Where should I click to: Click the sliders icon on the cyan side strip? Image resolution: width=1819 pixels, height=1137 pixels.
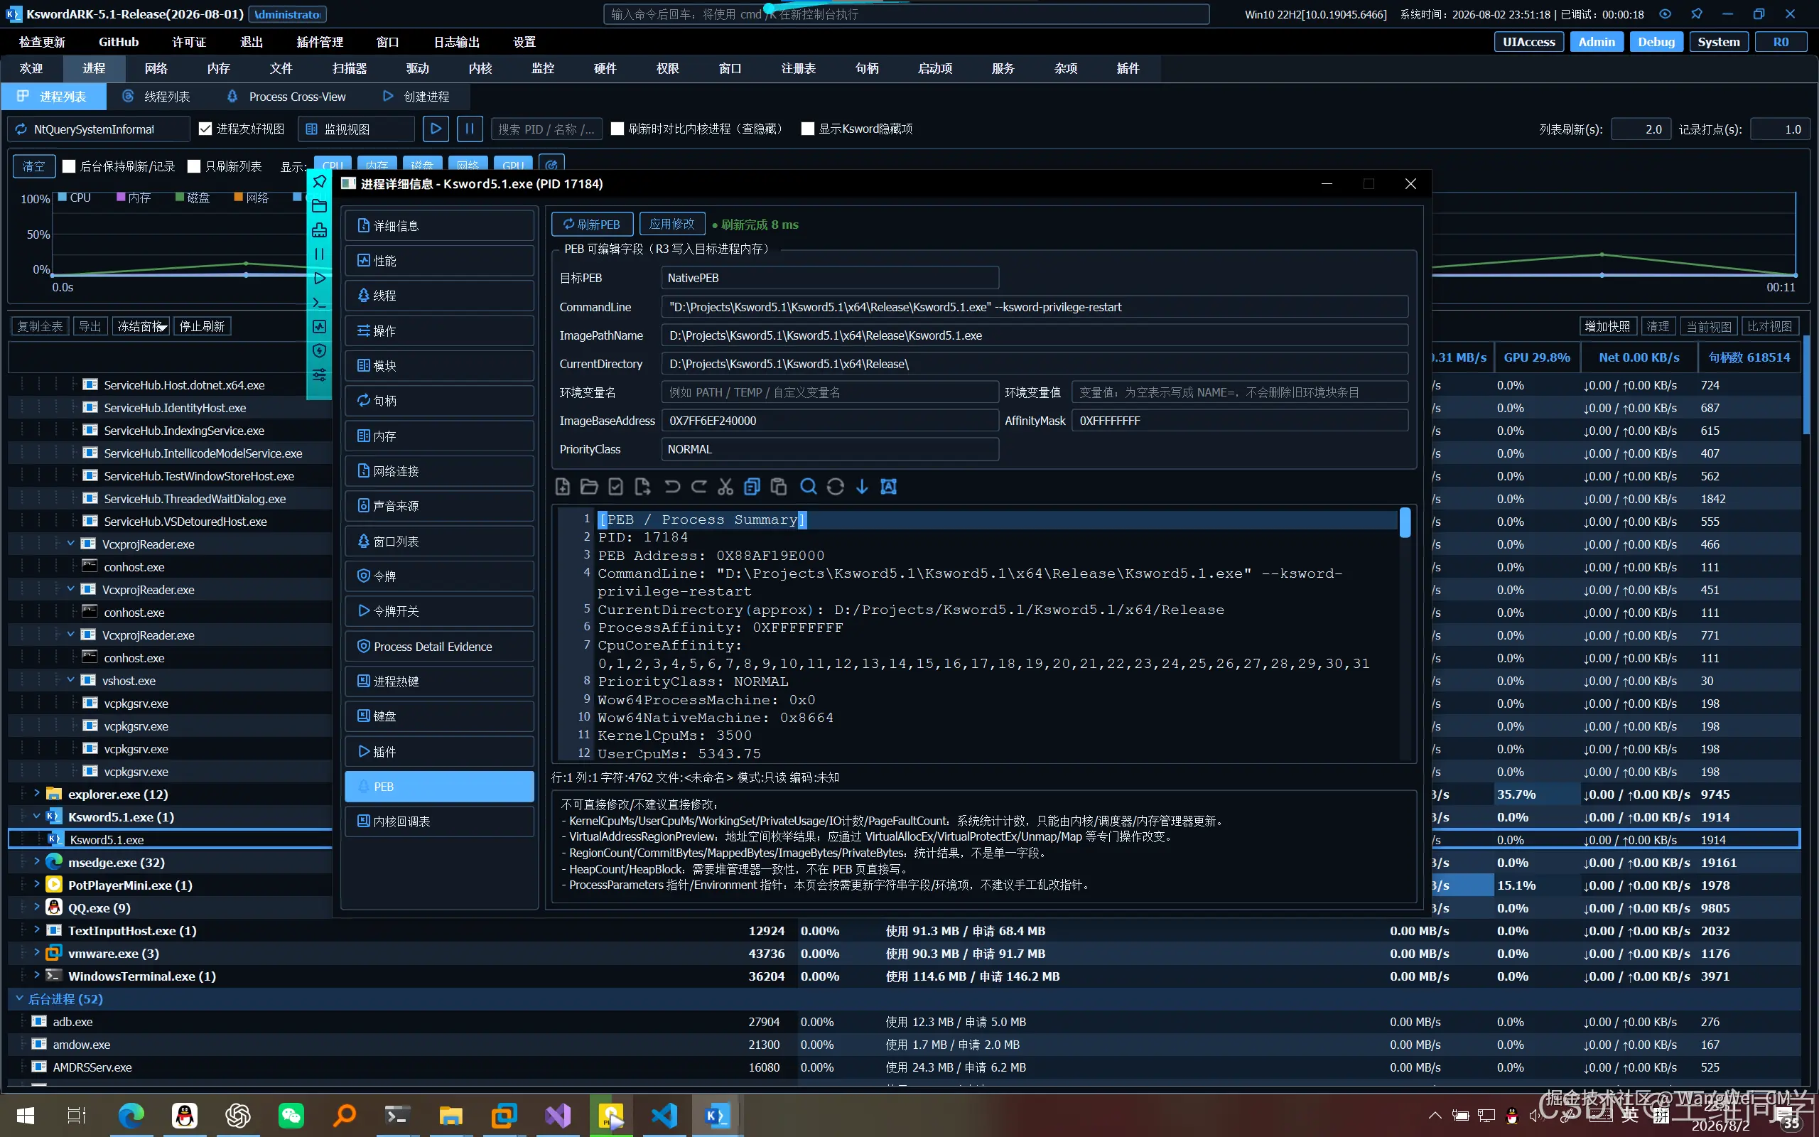coord(320,374)
